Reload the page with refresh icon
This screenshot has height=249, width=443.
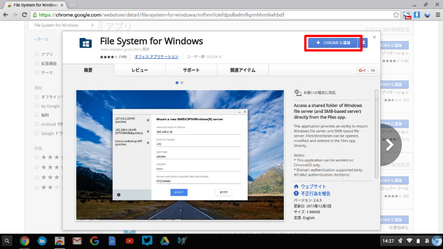click(x=24, y=14)
